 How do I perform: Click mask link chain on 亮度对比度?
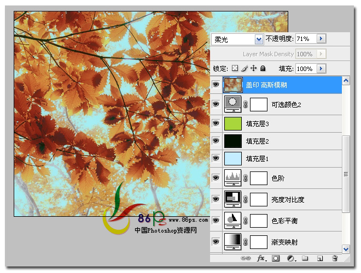pyautogui.click(x=246, y=199)
